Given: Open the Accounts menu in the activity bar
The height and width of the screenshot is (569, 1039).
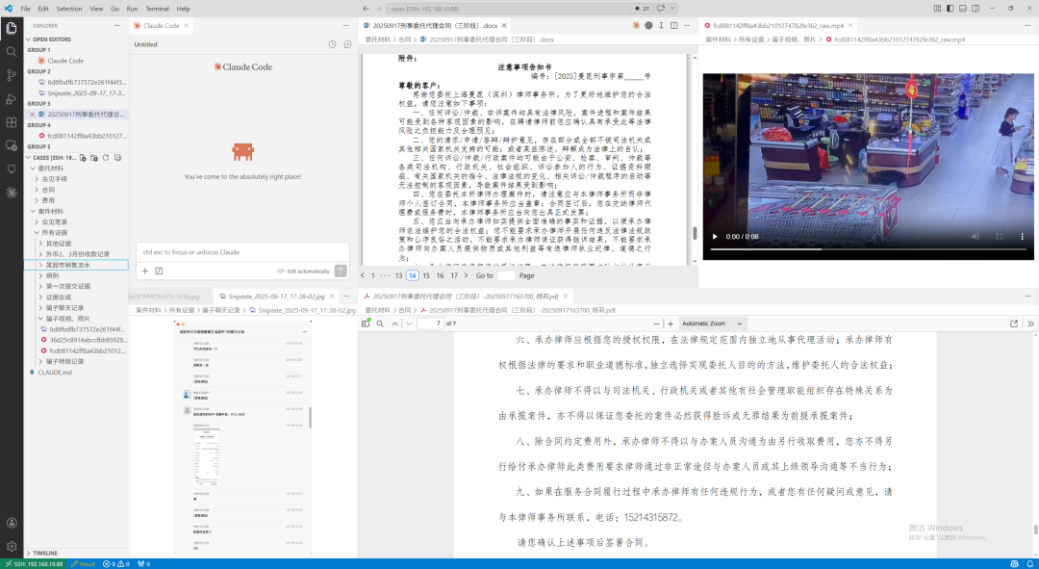Looking at the screenshot, I should pos(12,523).
